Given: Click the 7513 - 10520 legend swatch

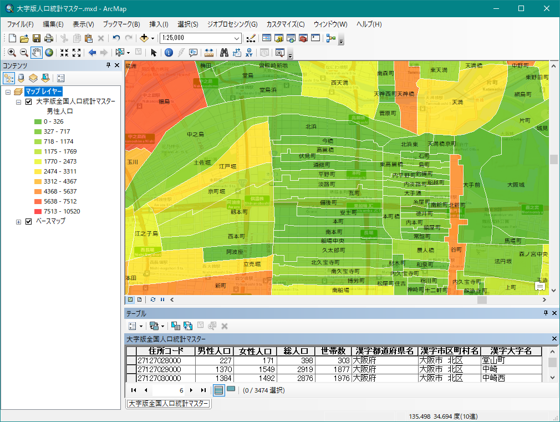Looking at the screenshot, I should tap(38, 211).
